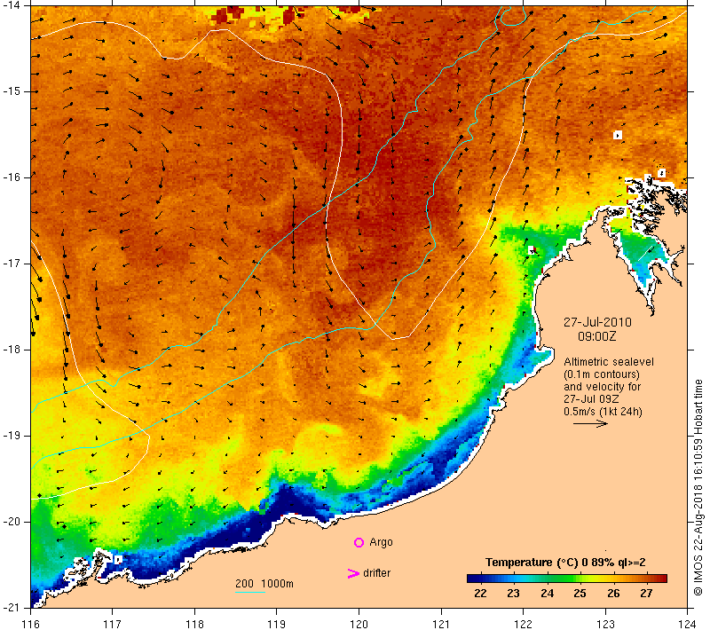The height and width of the screenshot is (630, 710).
Task: Click the temperature color bar
Action: [x=567, y=578]
